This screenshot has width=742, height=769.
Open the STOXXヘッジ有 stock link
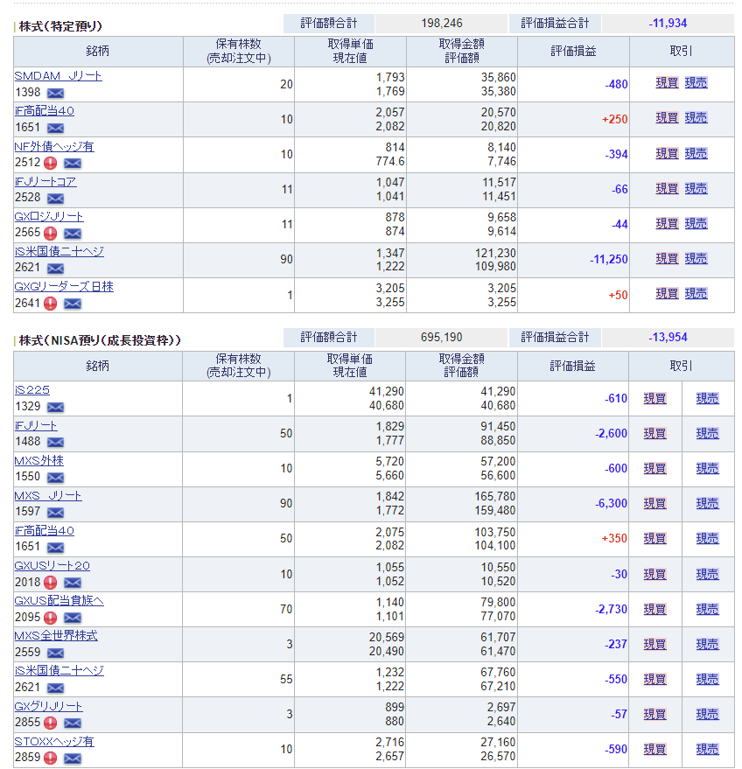click(x=54, y=741)
